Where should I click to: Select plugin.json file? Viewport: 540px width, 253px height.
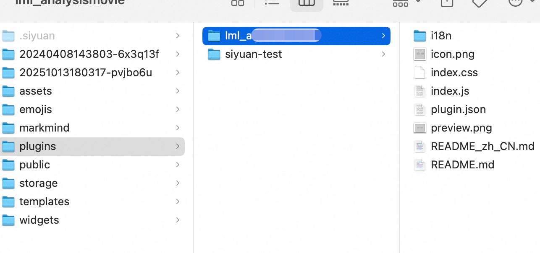458,109
